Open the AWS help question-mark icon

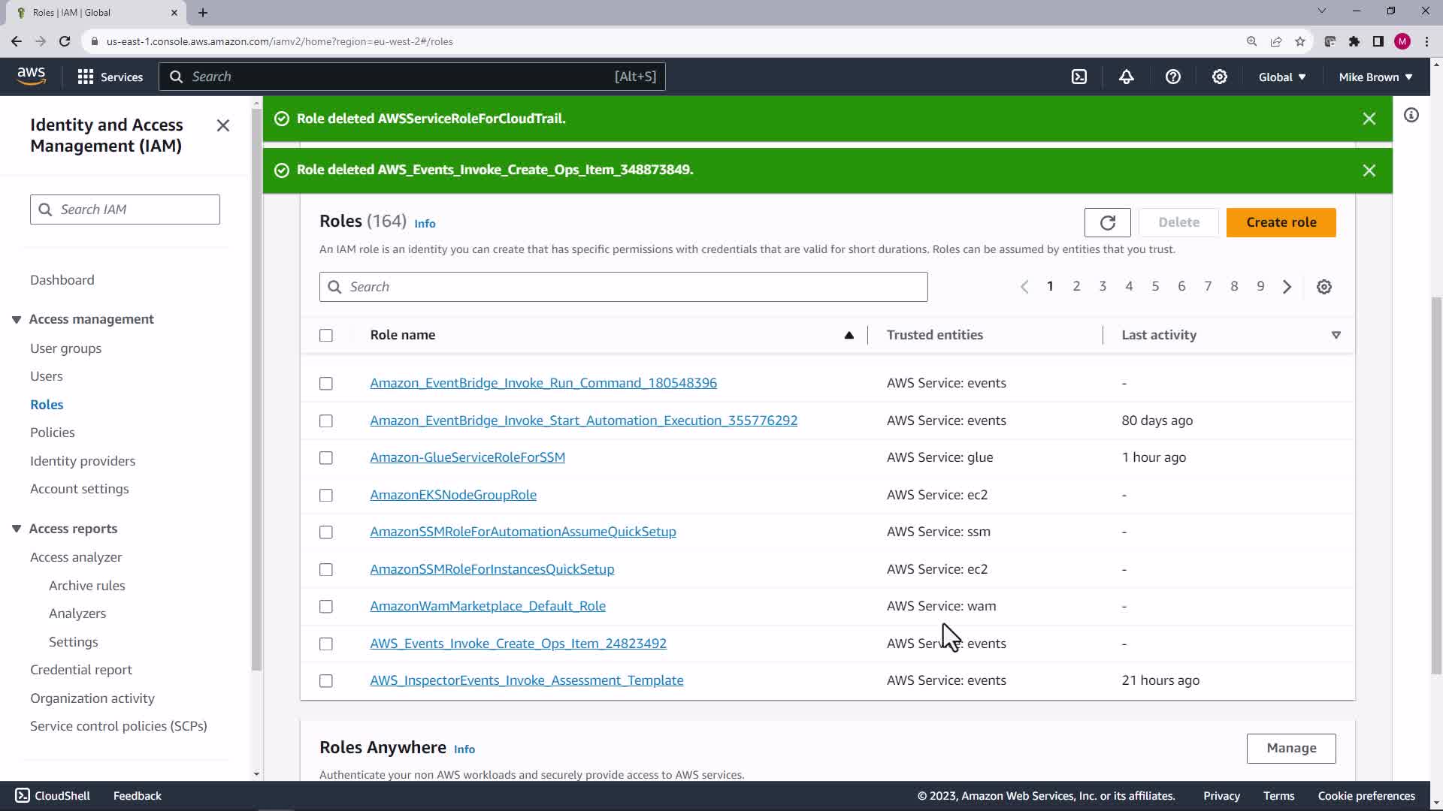[1172, 77]
